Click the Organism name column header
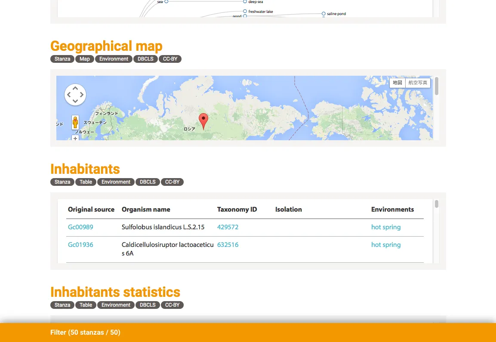 (146, 210)
